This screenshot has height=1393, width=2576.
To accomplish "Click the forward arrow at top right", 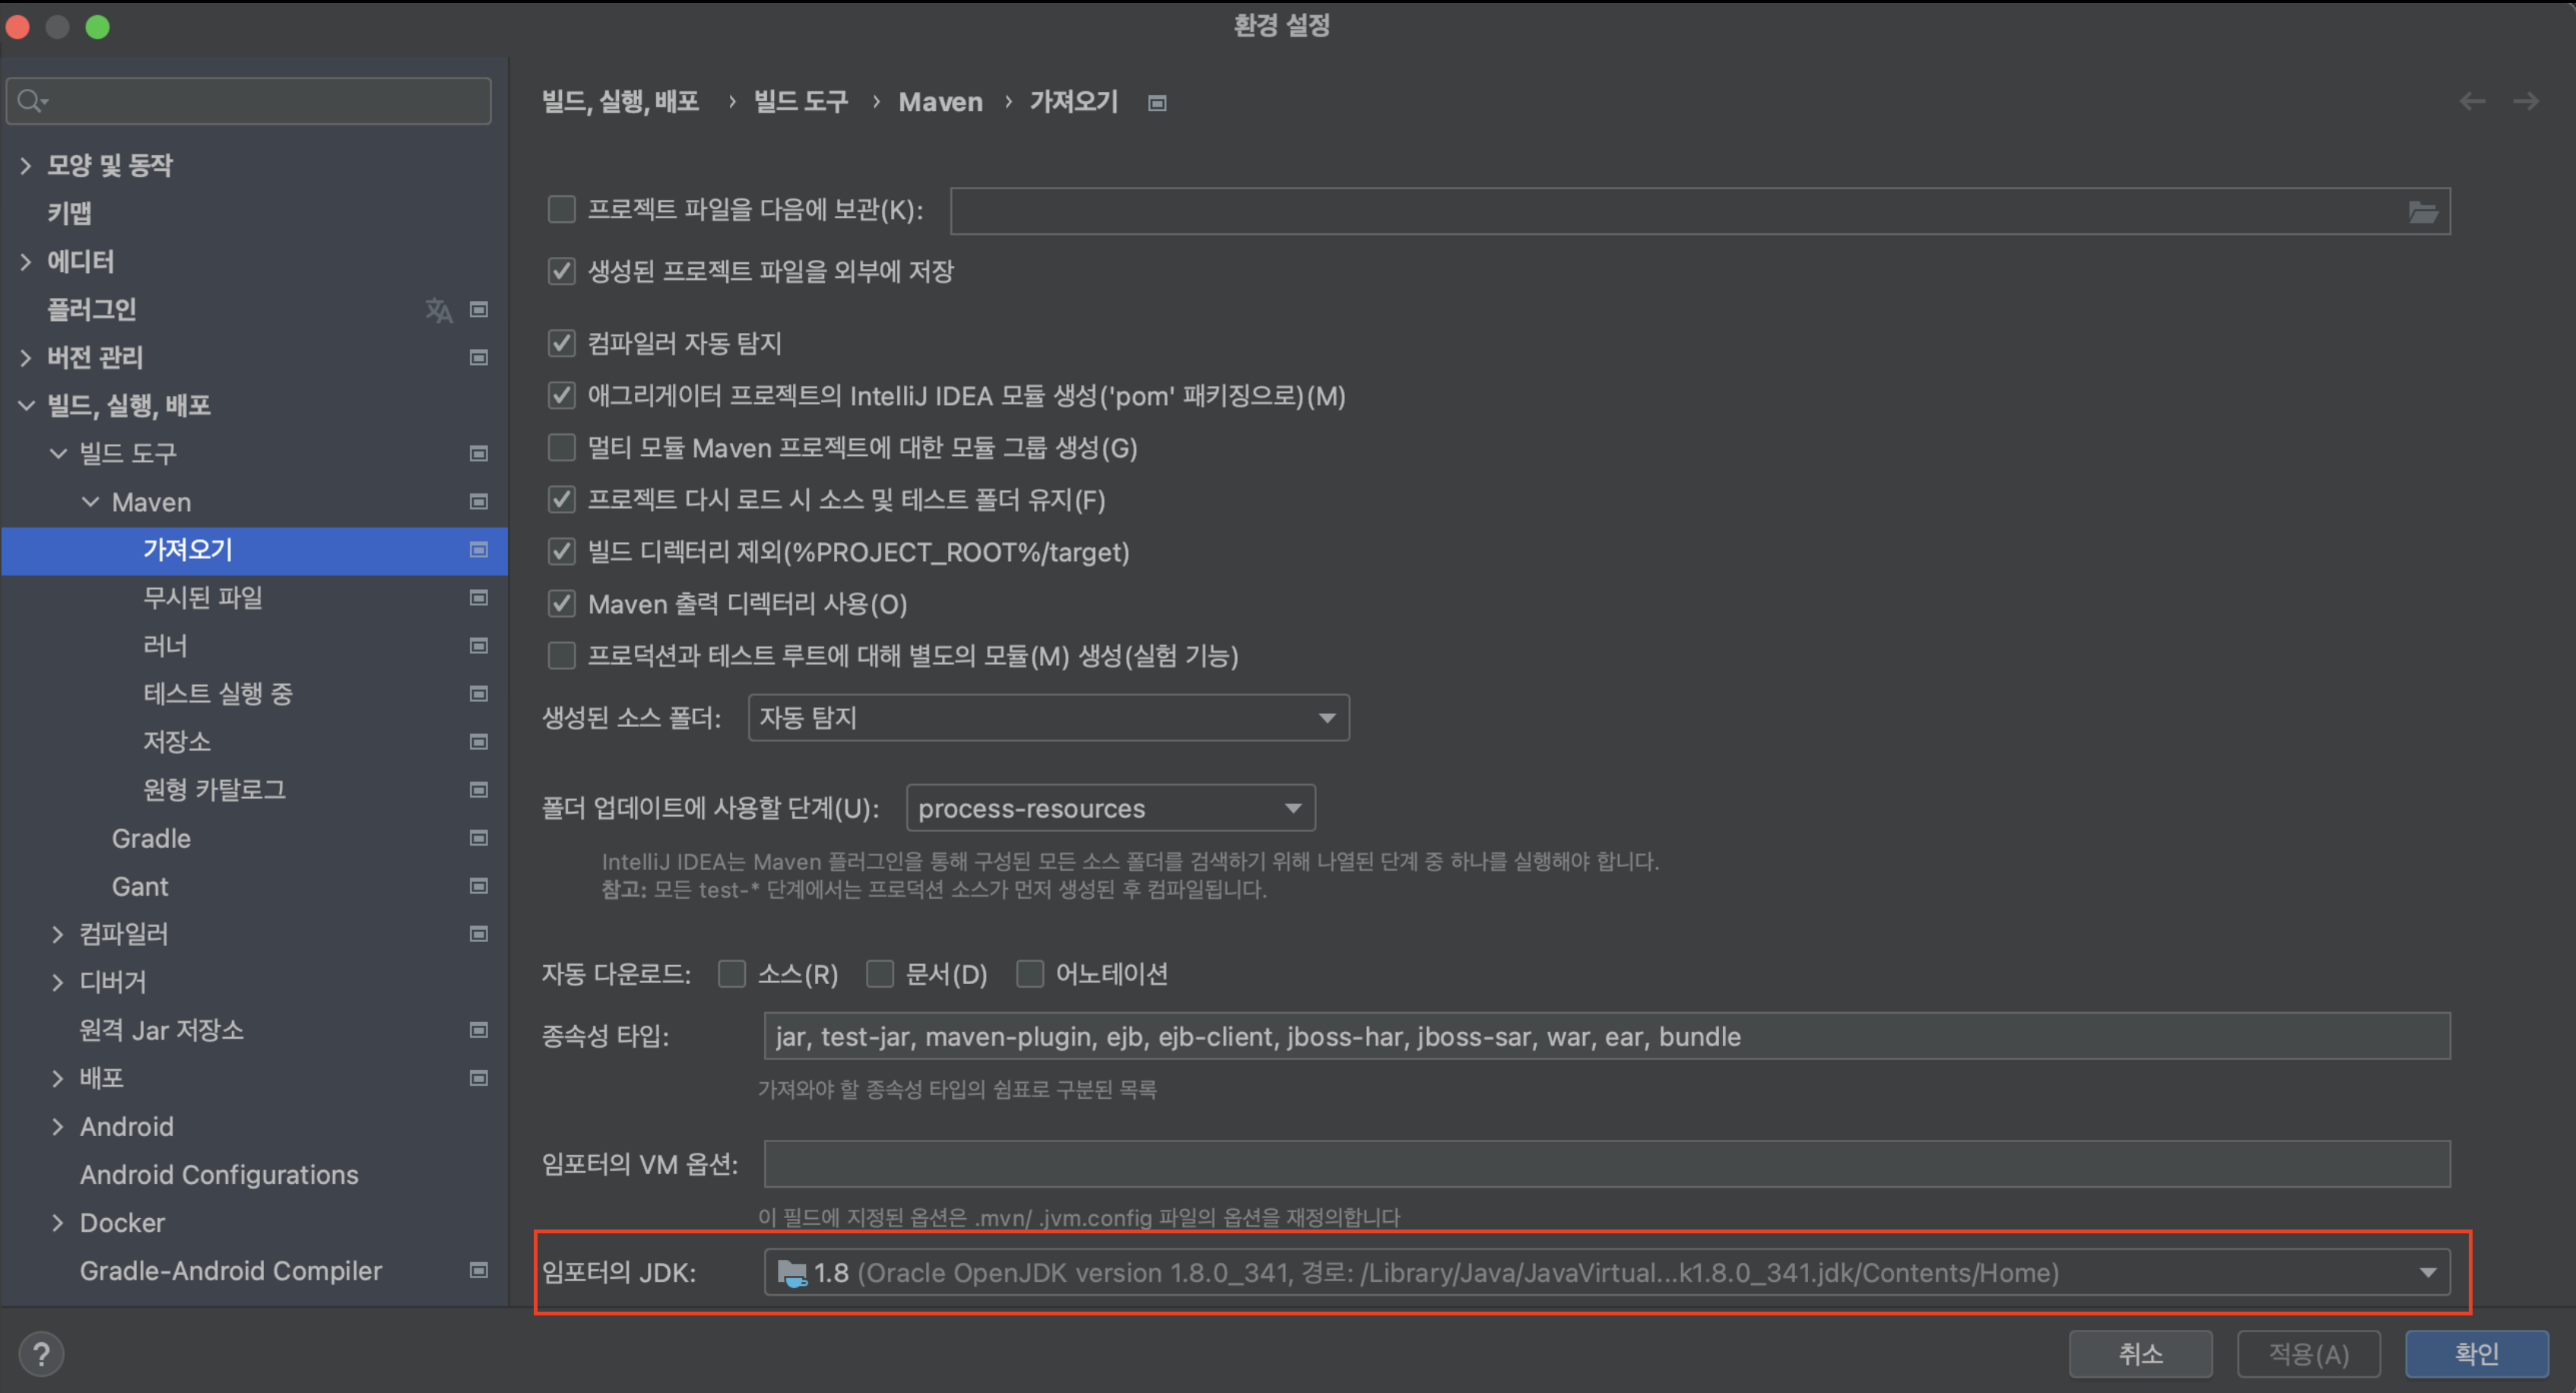I will (2526, 101).
